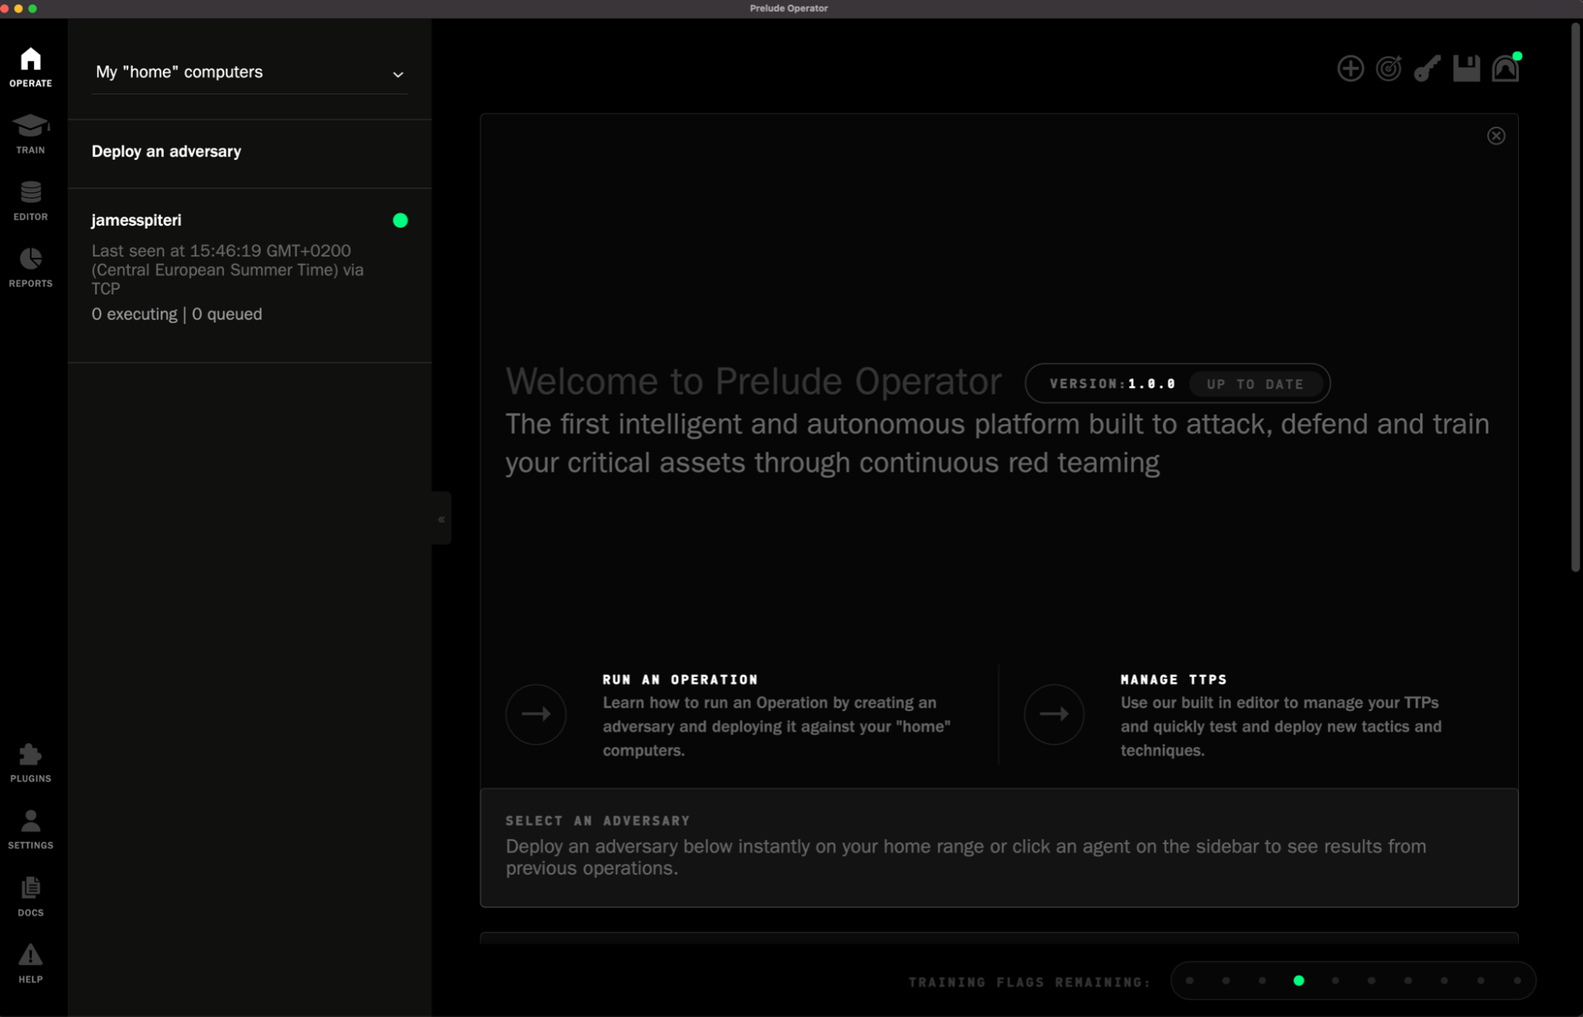This screenshot has width=1583, height=1017.
Task: Select the jamesspiteri agent
Action: 249,275
